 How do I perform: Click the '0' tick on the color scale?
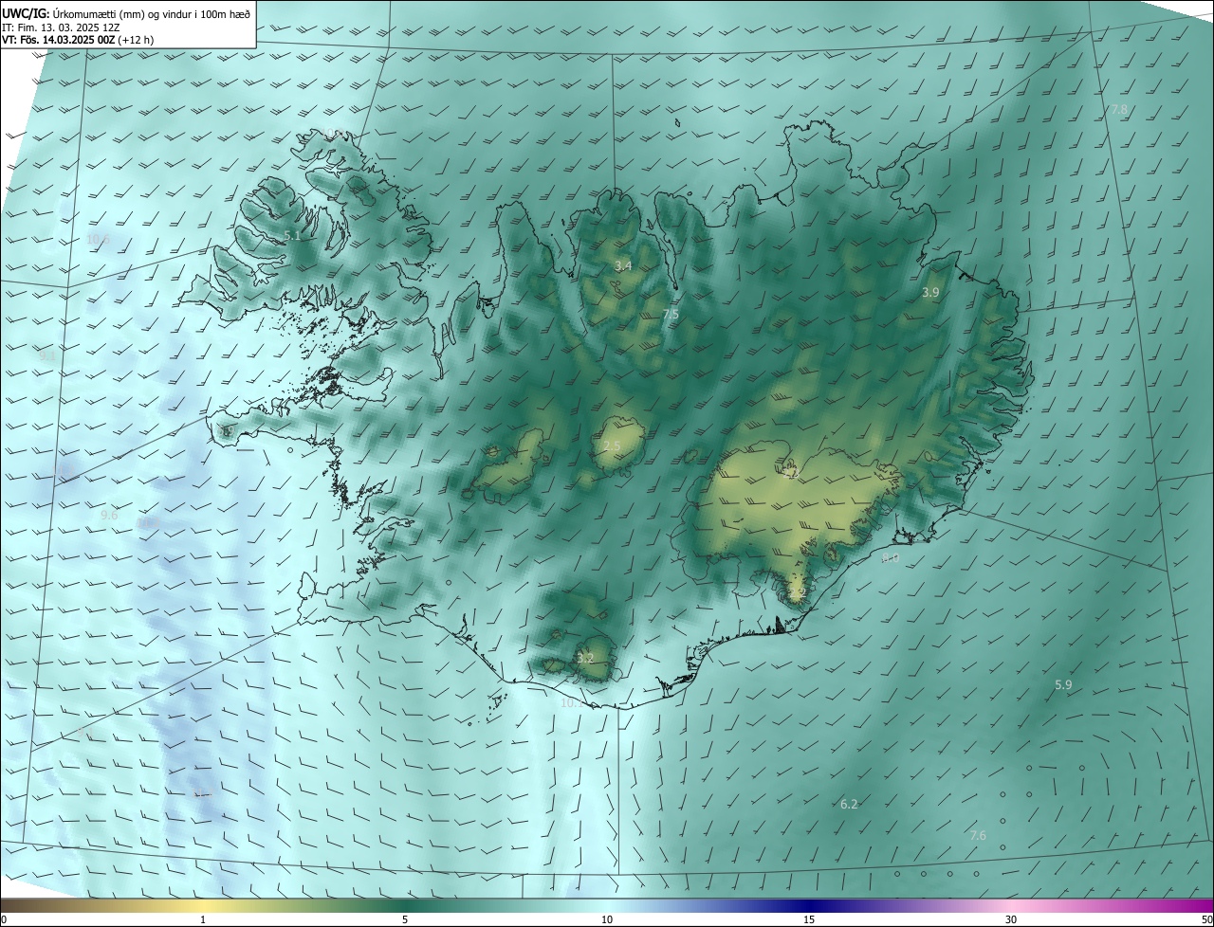(x=3, y=919)
